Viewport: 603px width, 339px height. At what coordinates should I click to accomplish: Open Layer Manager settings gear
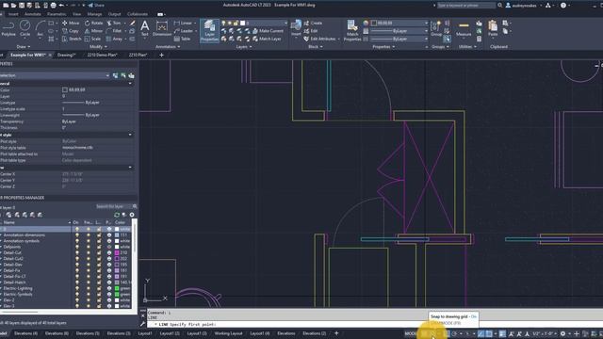pos(132,215)
